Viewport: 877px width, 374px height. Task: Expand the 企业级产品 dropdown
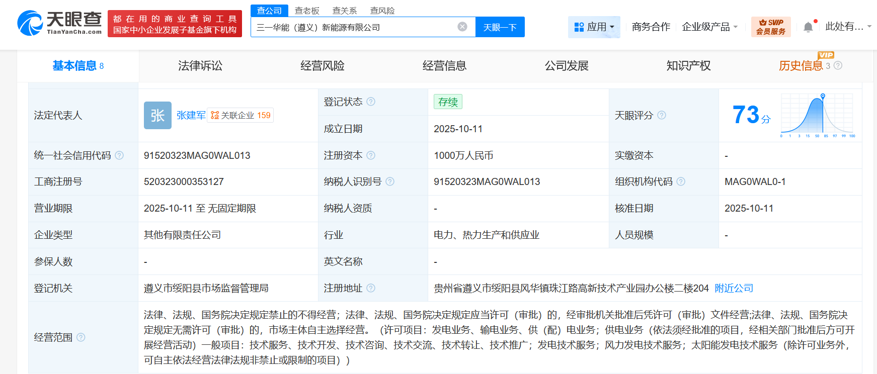point(709,27)
